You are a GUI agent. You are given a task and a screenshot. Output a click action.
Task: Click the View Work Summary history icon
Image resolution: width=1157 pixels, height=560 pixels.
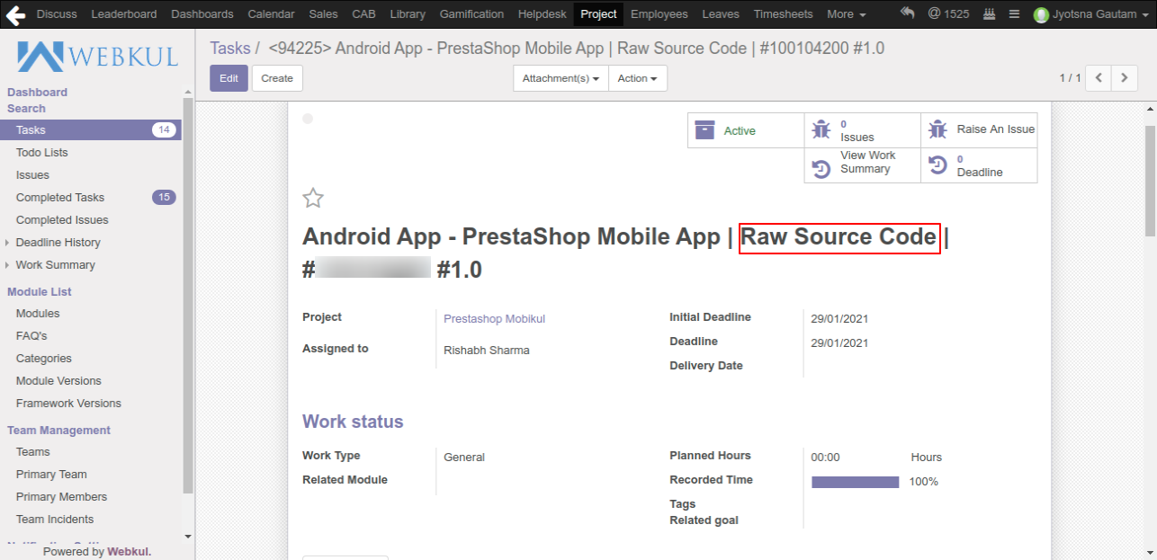[x=821, y=168]
